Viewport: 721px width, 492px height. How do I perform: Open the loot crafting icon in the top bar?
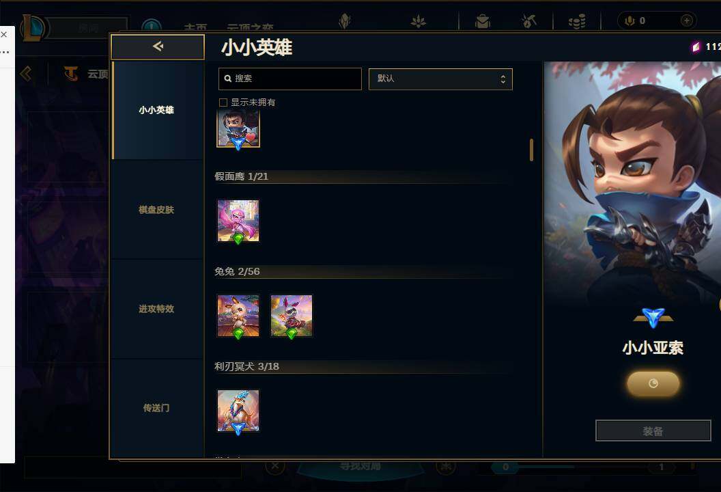pyautogui.click(x=529, y=20)
